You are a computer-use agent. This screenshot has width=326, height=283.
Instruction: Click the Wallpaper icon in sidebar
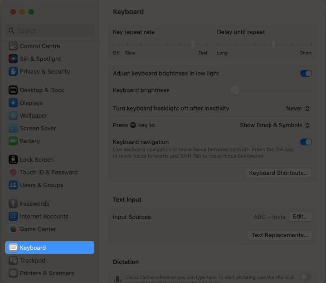(13, 115)
